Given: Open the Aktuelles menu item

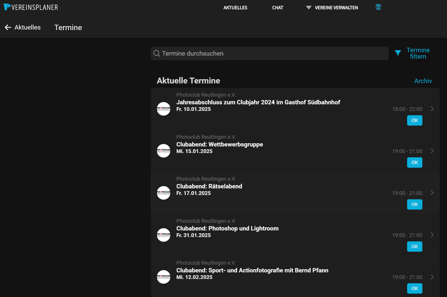Looking at the screenshot, I should (x=235, y=8).
